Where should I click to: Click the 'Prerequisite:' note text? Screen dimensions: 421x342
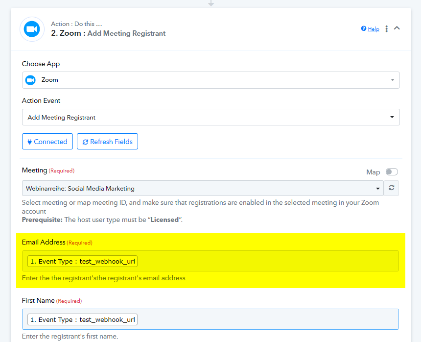42,220
